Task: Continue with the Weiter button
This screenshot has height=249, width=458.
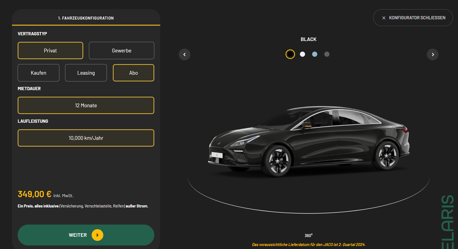Action: (x=86, y=235)
